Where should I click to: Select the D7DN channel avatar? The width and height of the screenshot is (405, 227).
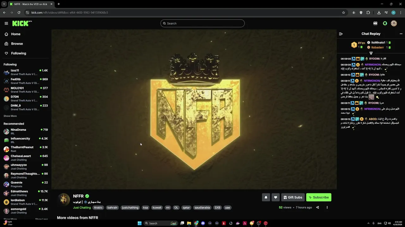click(x=6, y=99)
